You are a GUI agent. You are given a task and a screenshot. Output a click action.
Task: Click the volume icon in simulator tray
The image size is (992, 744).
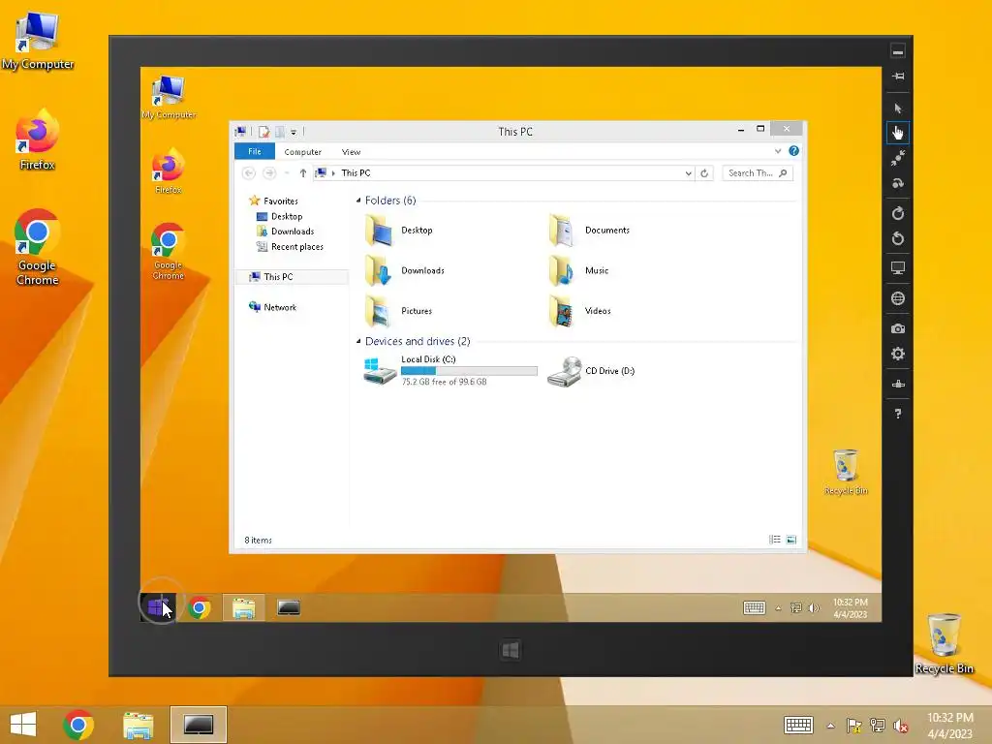814,608
